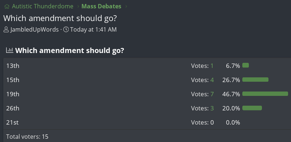291x142 pixels.
Task: Click the 46.7% progress bar for 19th
Action: coord(265,94)
